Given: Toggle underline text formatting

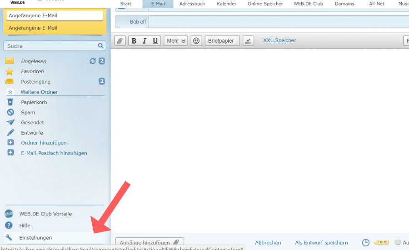Looking at the screenshot, I should [x=155, y=41].
